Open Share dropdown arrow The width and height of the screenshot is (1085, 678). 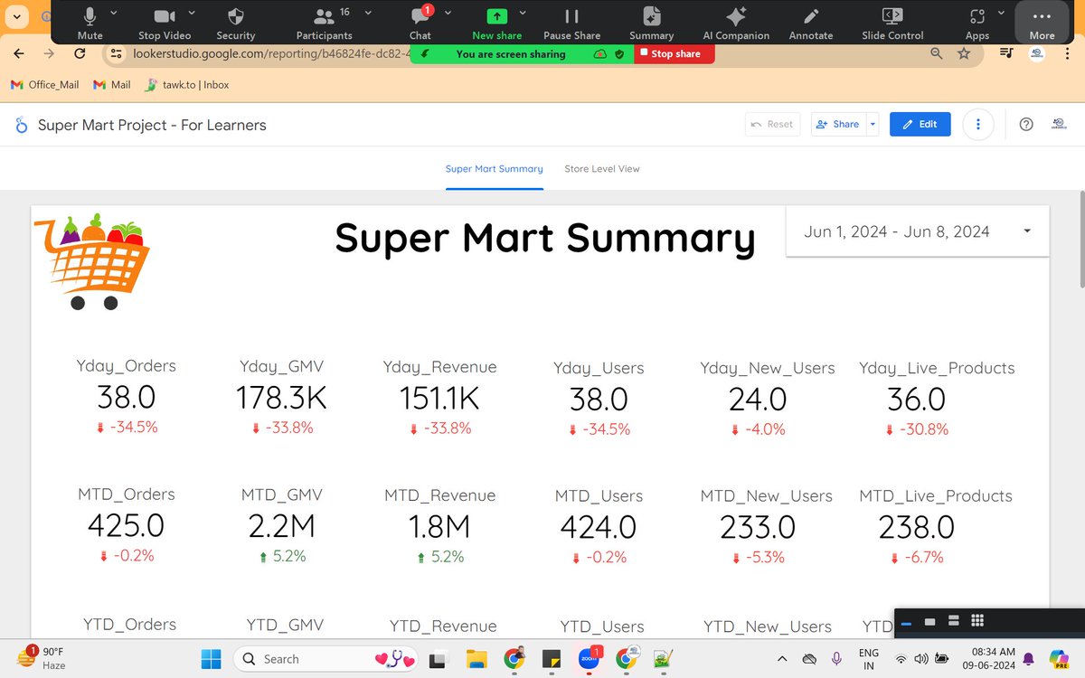pos(873,125)
